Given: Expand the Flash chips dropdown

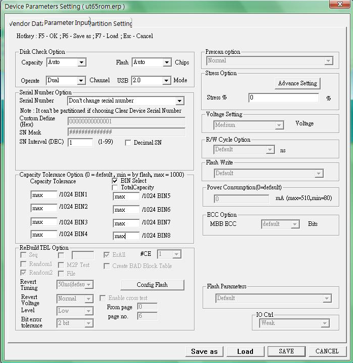Looking at the screenshot, I should tap(152, 62).
